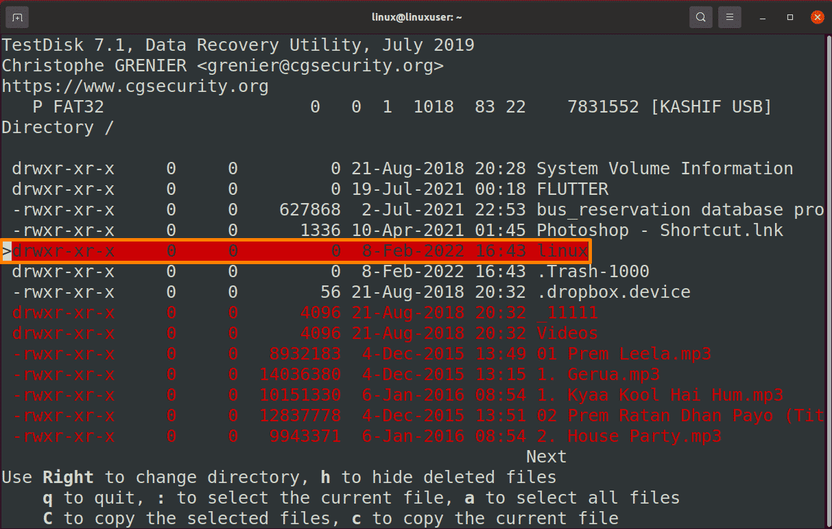Select the deleted Videos directory
Viewport: 832px width, 529px height.
(x=305, y=333)
